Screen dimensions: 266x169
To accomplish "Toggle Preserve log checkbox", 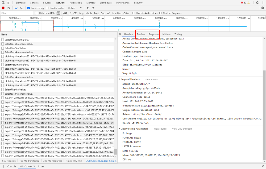I will click(x=28, y=8).
